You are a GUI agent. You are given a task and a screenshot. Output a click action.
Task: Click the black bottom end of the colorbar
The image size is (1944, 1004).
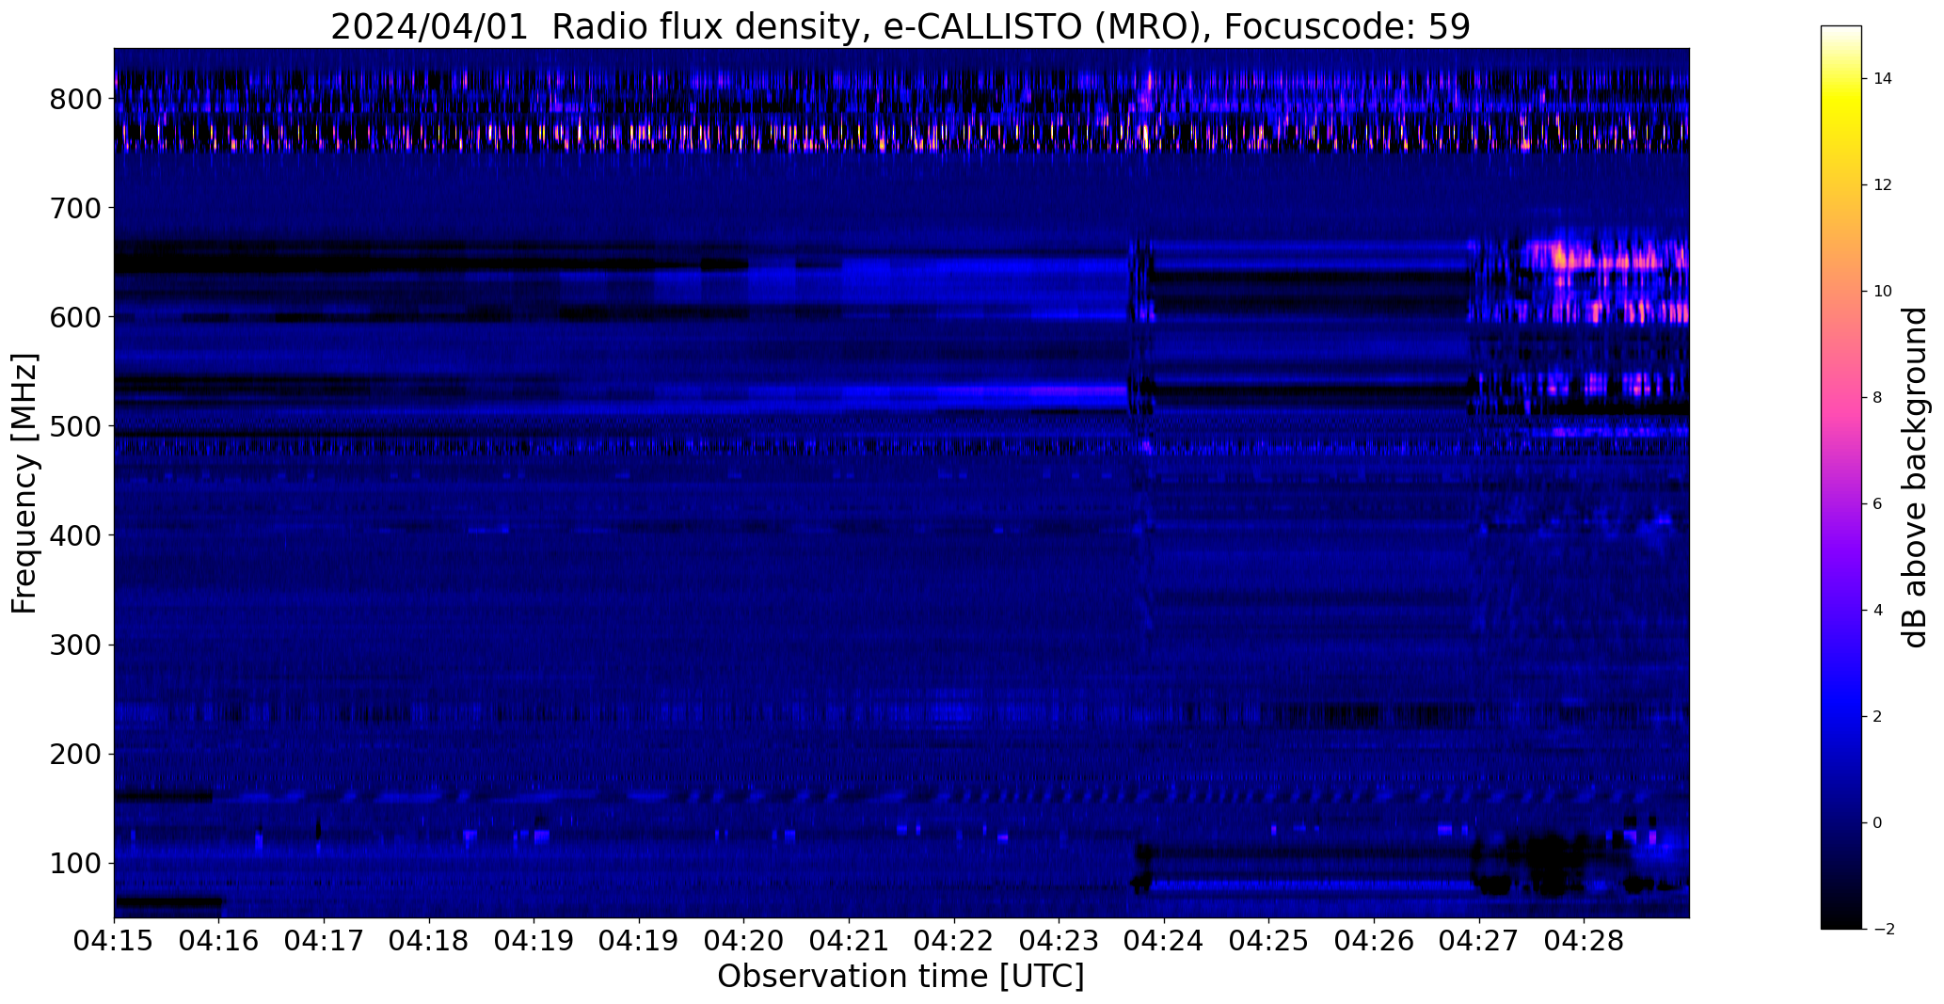pyautogui.click(x=1841, y=920)
